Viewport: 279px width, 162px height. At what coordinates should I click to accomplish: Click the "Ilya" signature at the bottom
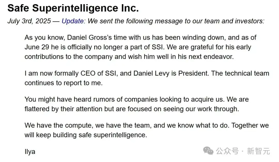(x=30, y=151)
